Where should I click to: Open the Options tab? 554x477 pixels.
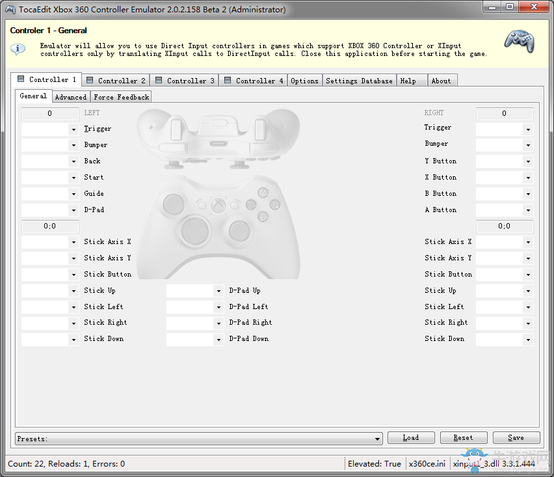pos(304,81)
